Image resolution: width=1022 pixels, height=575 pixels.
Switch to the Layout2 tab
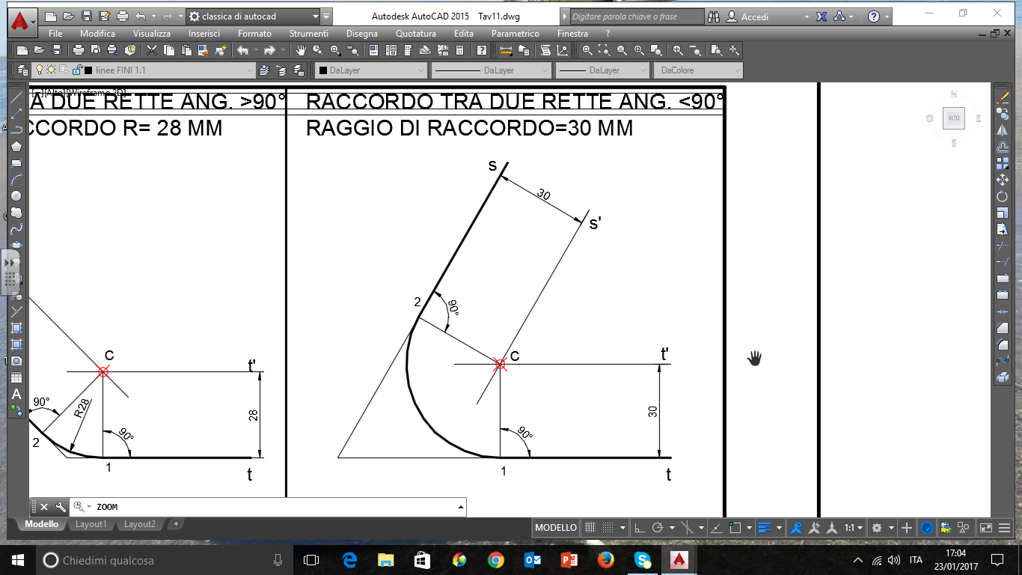(x=140, y=524)
